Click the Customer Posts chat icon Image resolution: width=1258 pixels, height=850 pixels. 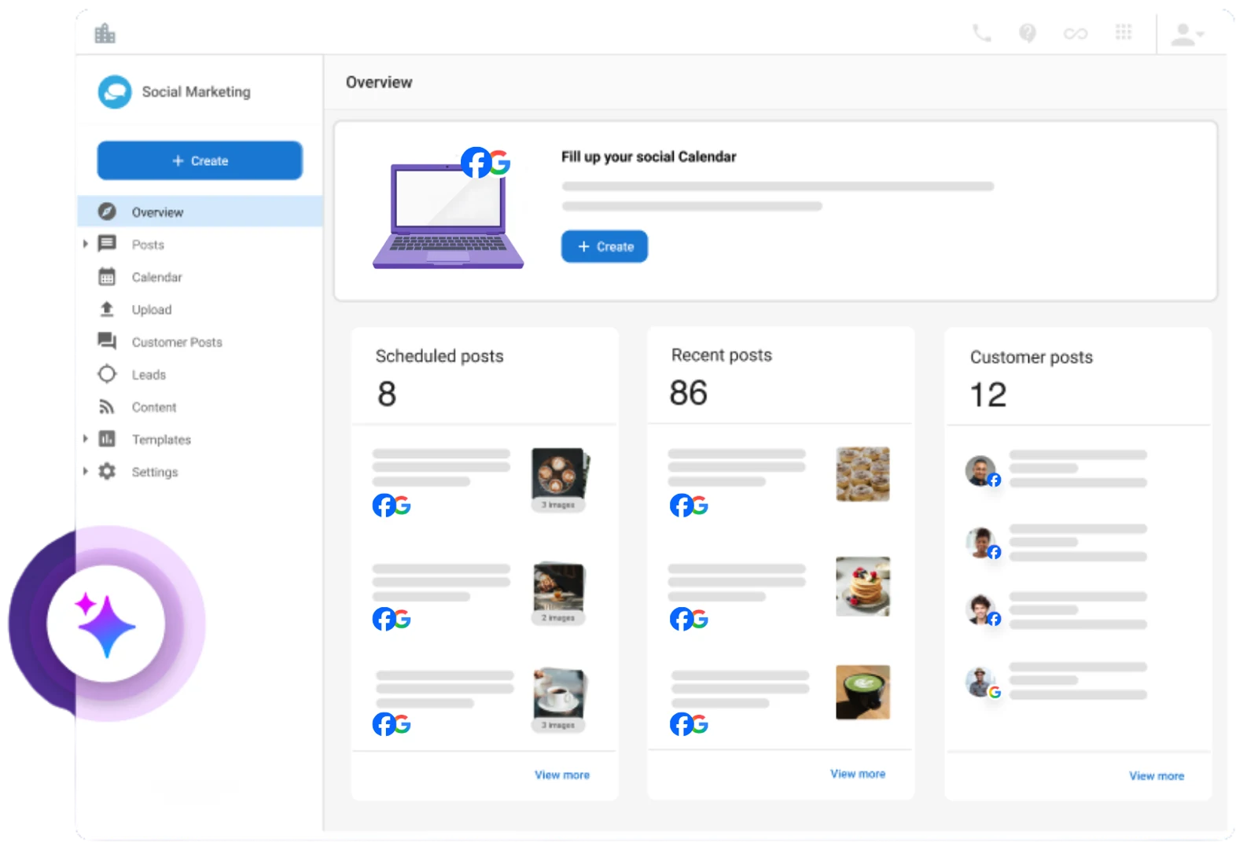pyautogui.click(x=107, y=341)
